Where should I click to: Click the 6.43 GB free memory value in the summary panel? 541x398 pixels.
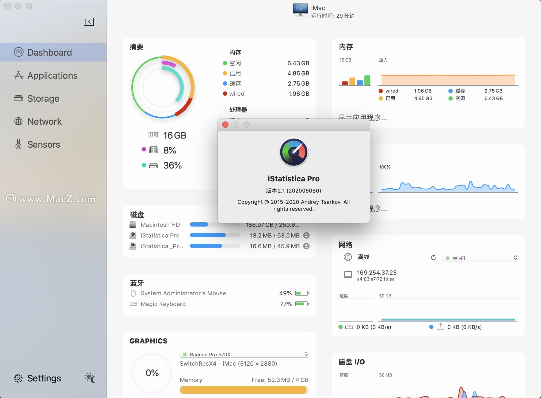[x=298, y=63]
